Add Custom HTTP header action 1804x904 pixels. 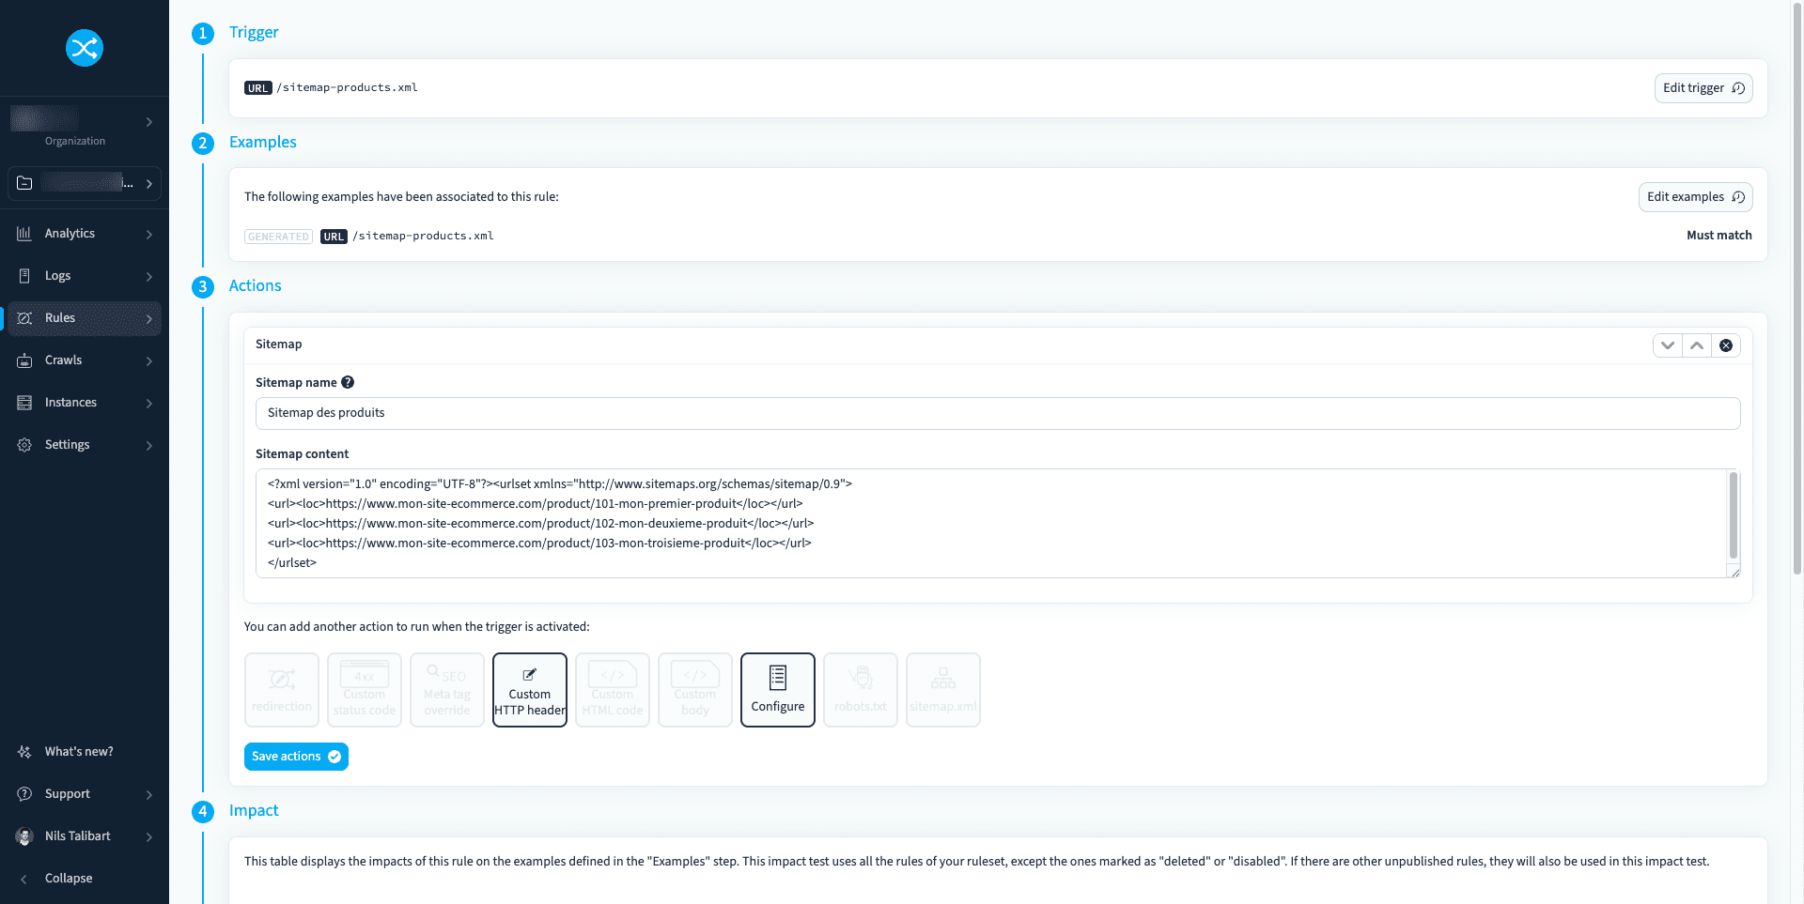530,690
